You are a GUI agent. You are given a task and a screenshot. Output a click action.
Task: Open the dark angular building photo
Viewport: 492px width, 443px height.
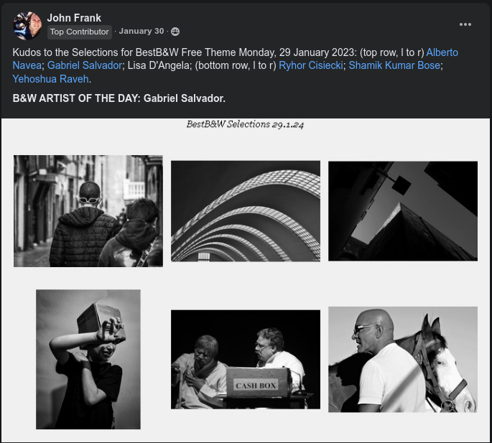403,210
